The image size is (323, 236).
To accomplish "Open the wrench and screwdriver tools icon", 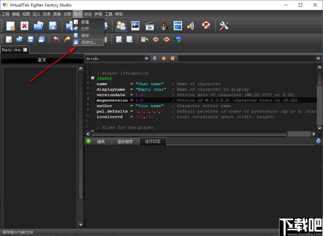I will [x=224, y=26].
